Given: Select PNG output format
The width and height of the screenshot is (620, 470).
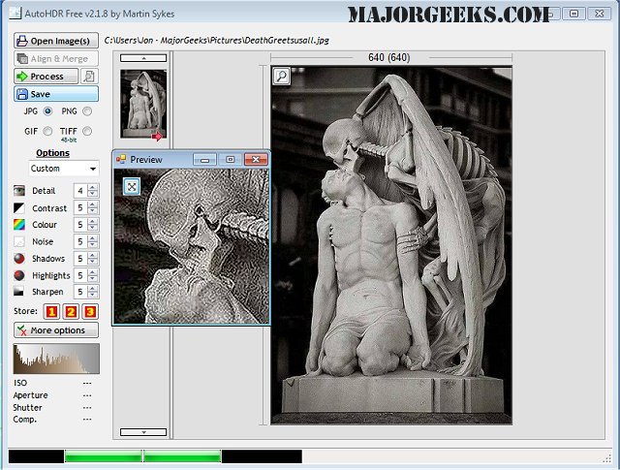Looking at the screenshot, I should click(87, 111).
